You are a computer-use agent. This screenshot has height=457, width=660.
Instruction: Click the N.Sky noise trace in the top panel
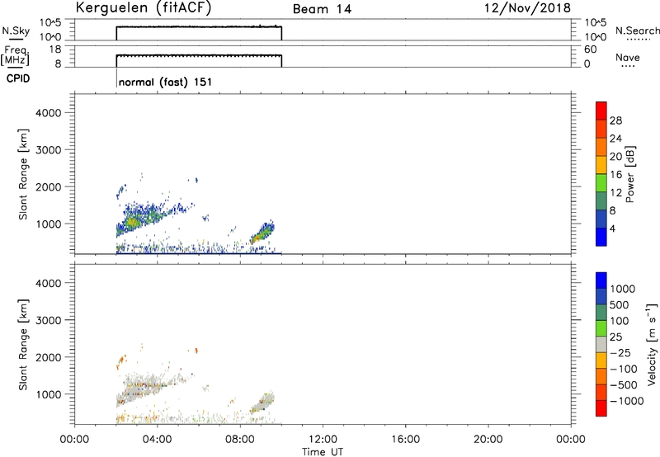[x=199, y=27]
